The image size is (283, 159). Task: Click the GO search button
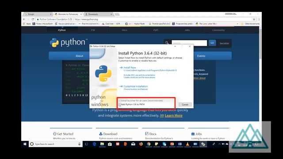212,43
